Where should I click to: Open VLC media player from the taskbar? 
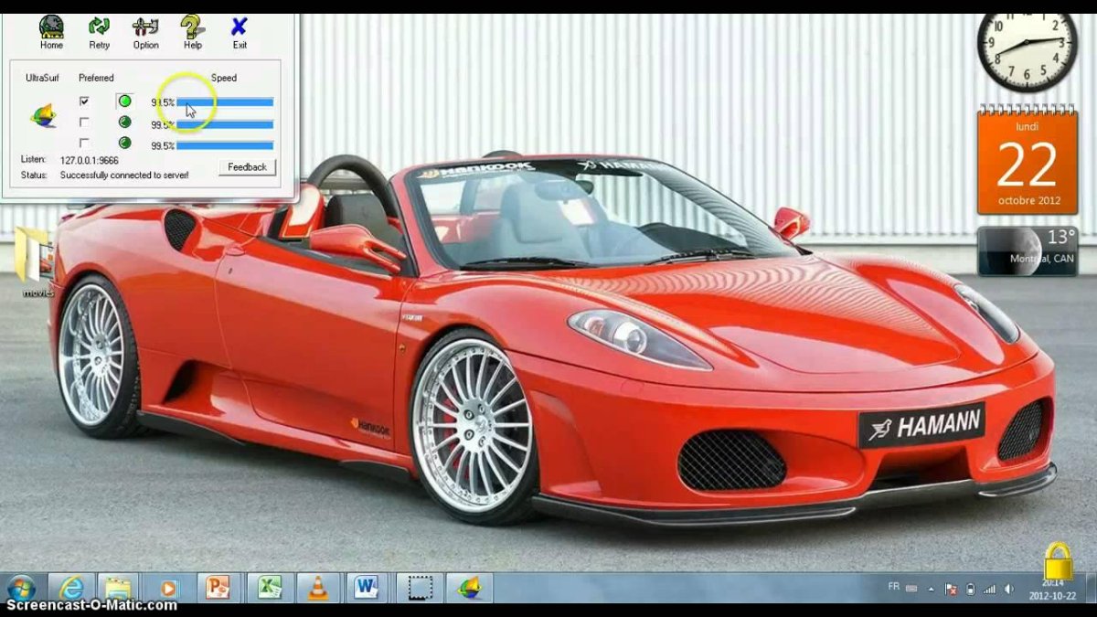(x=317, y=588)
